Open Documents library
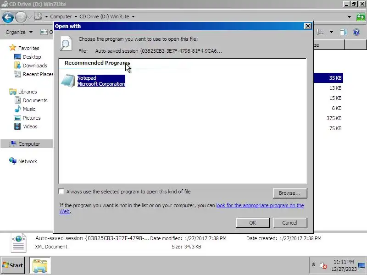This screenshot has height=275, width=367. pyautogui.click(x=31, y=100)
